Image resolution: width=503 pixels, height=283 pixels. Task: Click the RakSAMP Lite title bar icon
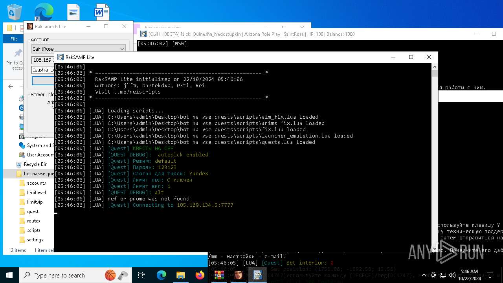[61, 57]
